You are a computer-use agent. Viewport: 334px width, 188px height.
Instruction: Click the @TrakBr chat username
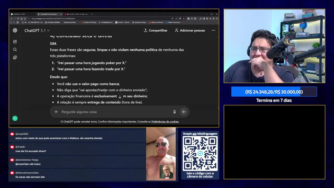click(x=20, y=147)
